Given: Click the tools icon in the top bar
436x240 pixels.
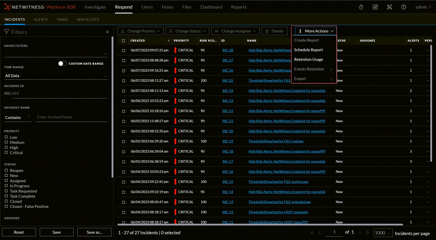Looking at the screenshot, I should coord(389,7).
